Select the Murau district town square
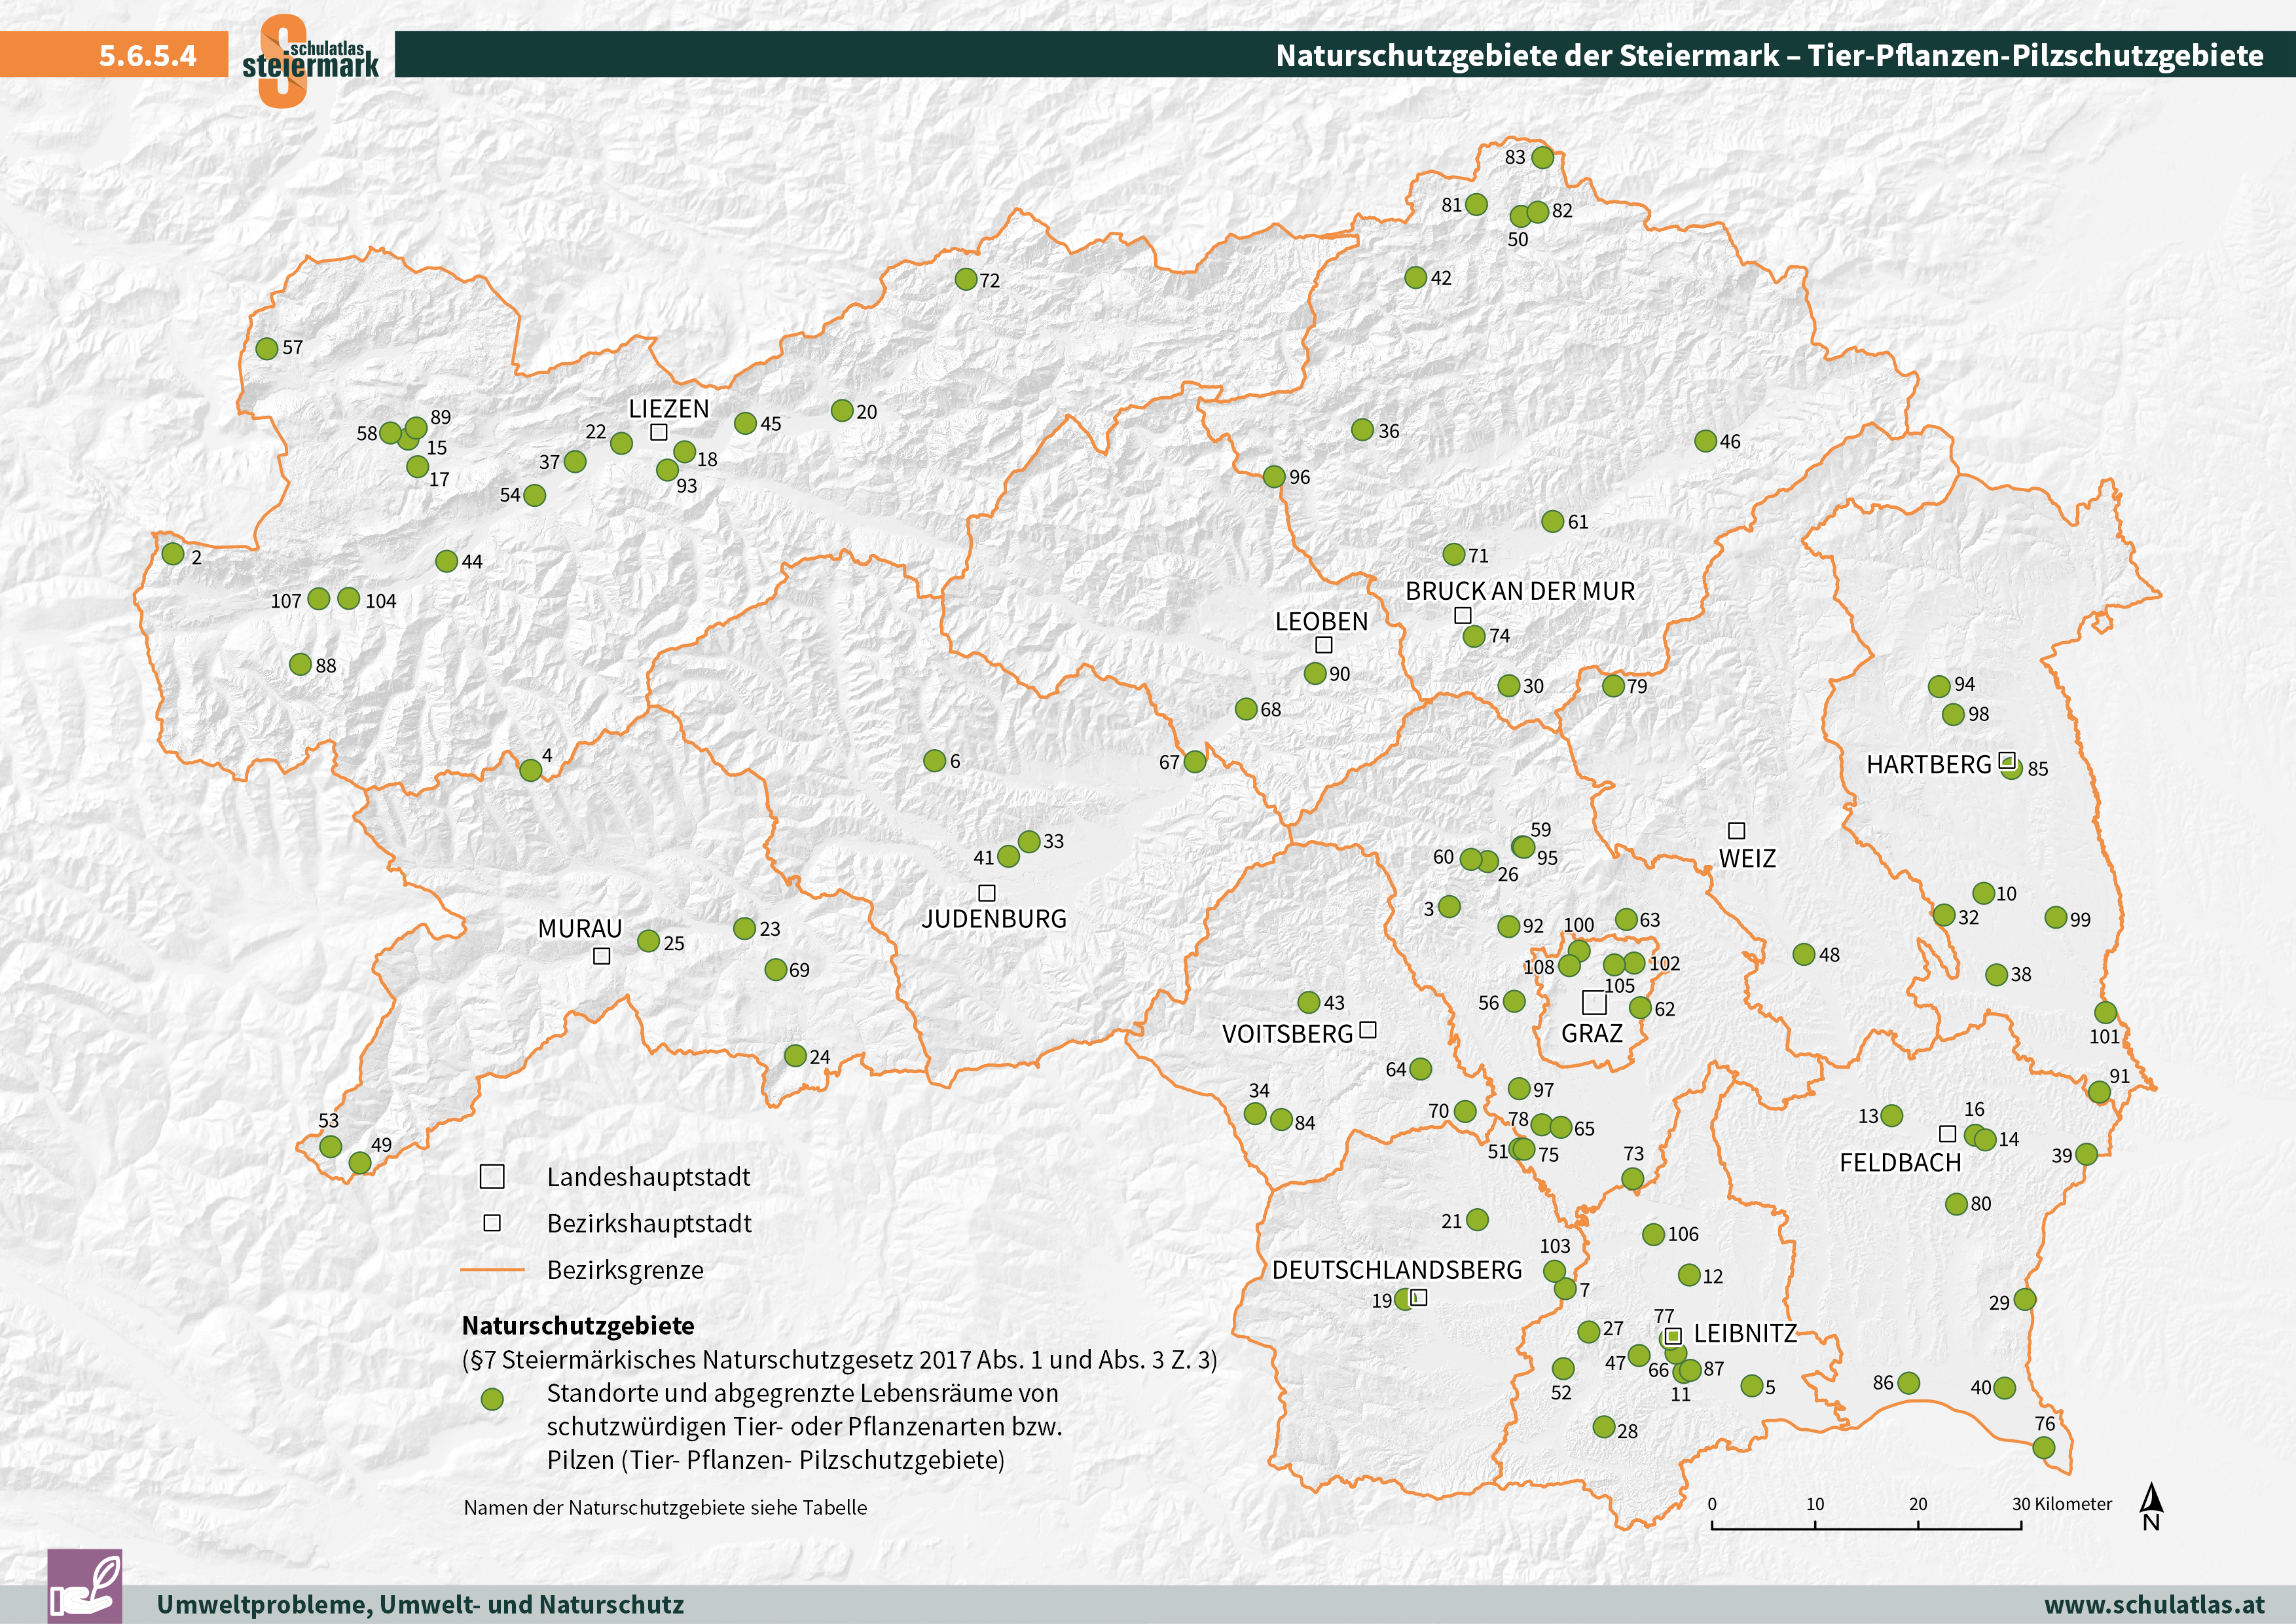The height and width of the screenshot is (1624, 2296). tap(602, 956)
